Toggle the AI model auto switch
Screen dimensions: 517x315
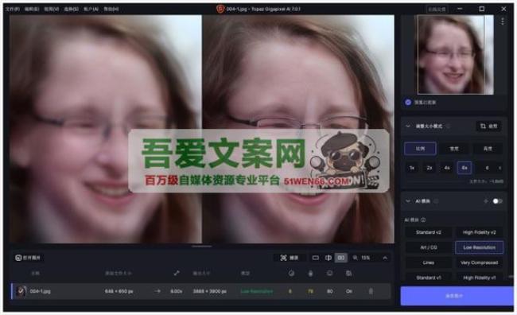497,201
